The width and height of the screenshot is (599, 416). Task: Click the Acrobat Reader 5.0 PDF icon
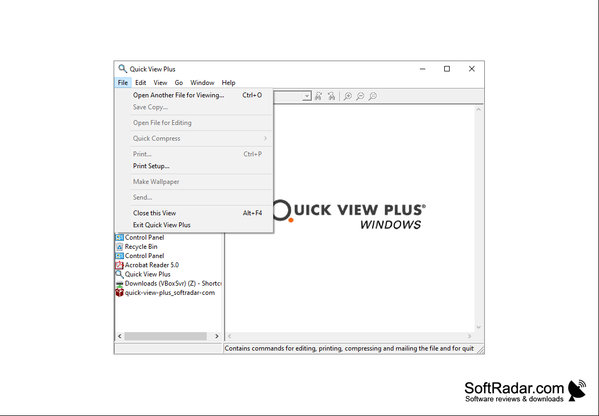coord(120,265)
